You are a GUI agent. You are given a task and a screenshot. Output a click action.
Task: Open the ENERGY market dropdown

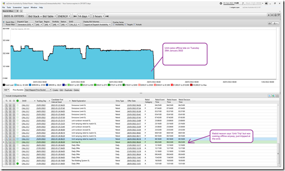64,16
